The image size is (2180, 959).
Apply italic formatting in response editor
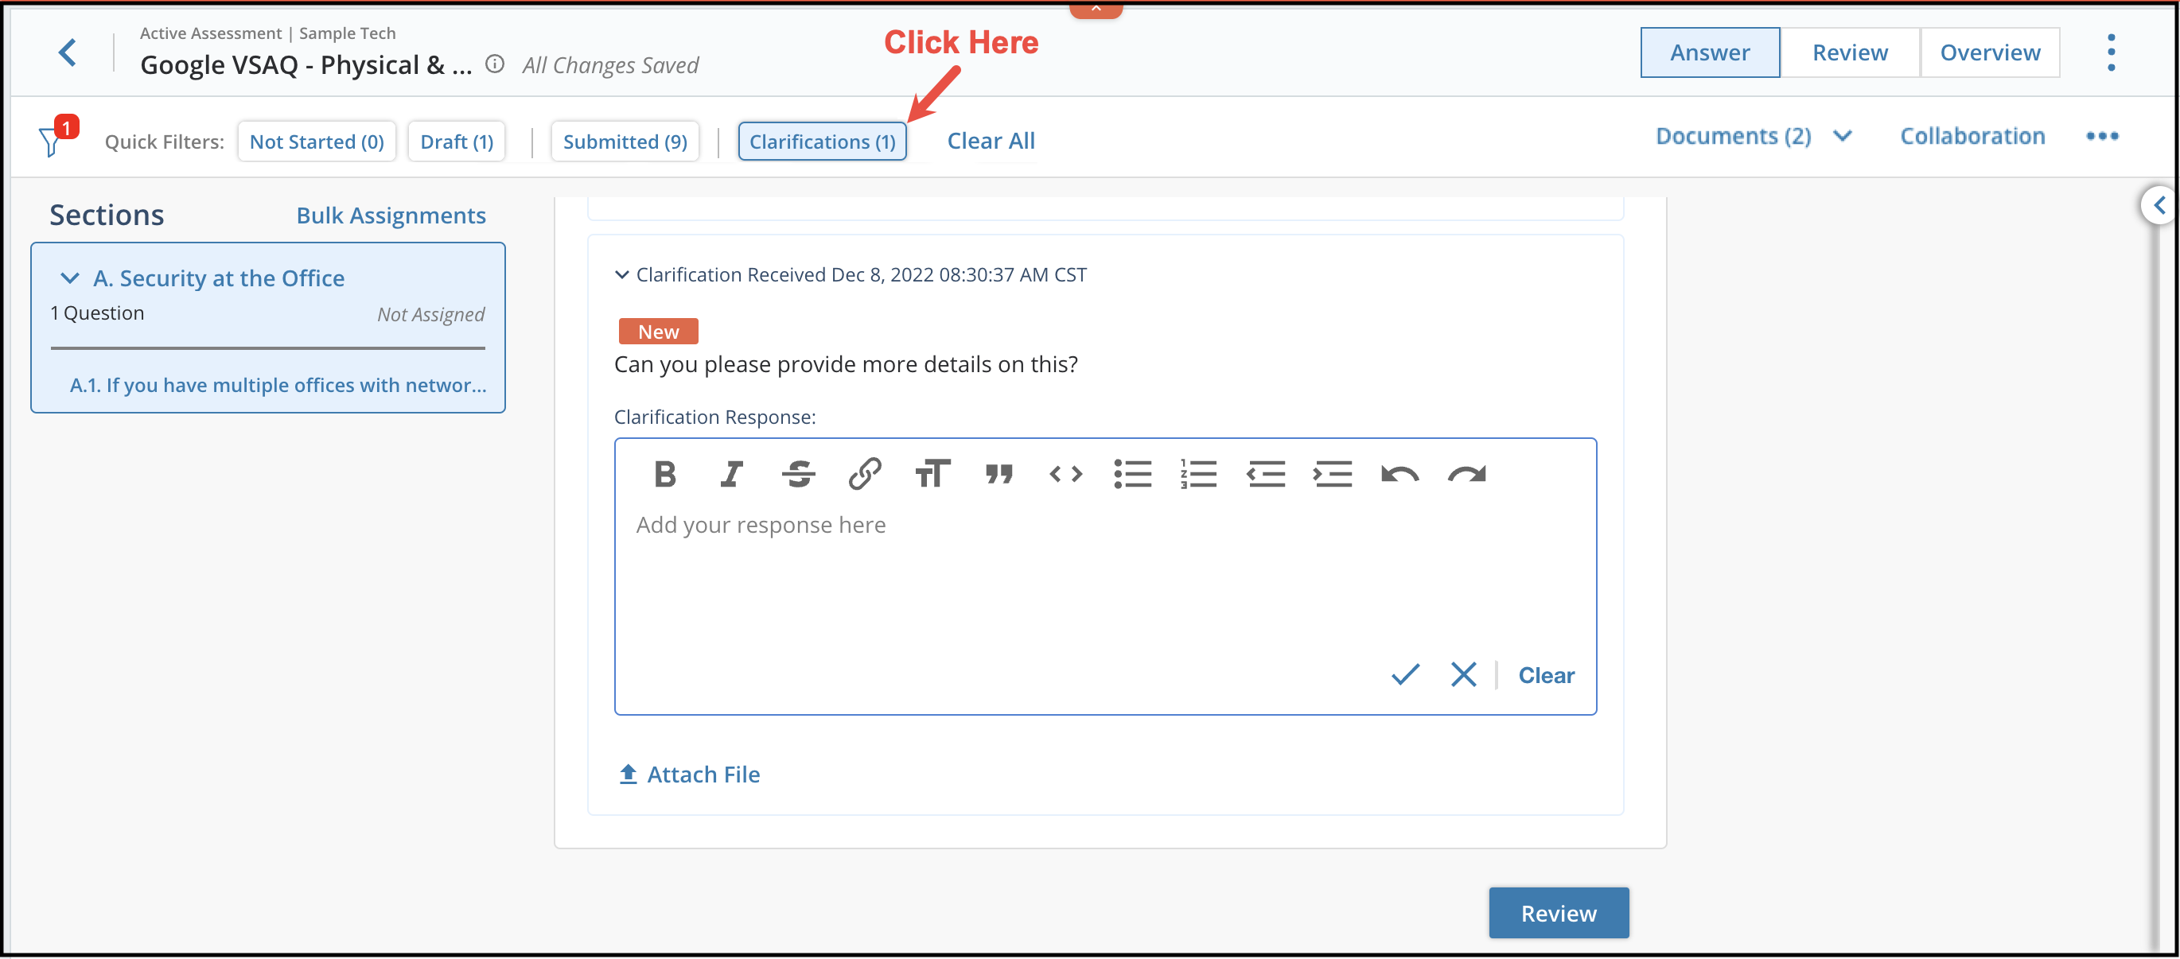(x=732, y=475)
